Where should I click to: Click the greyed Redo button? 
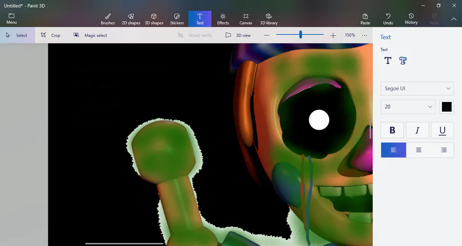coord(434,19)
